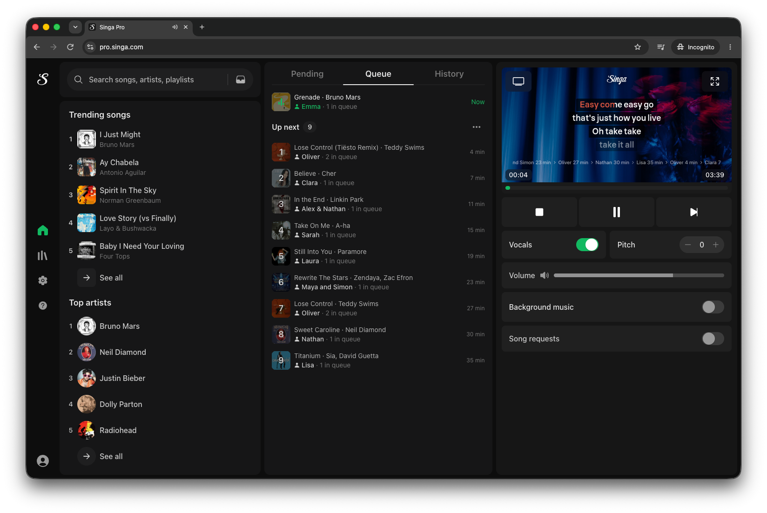Open the tab search dropdown arrow
767x513 pixels.
point(75,27)
